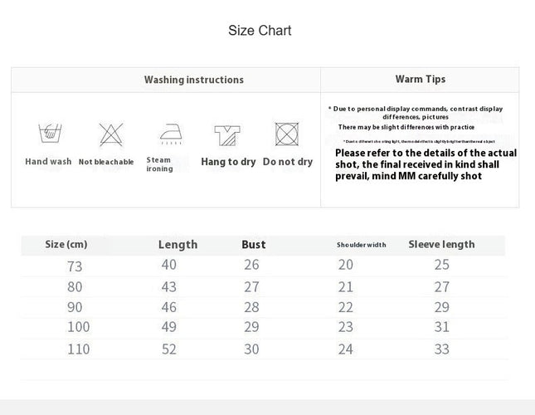Select size 73 row label
Image resolution: width=535 pixels, height=415 pixels.
(75, 266)
